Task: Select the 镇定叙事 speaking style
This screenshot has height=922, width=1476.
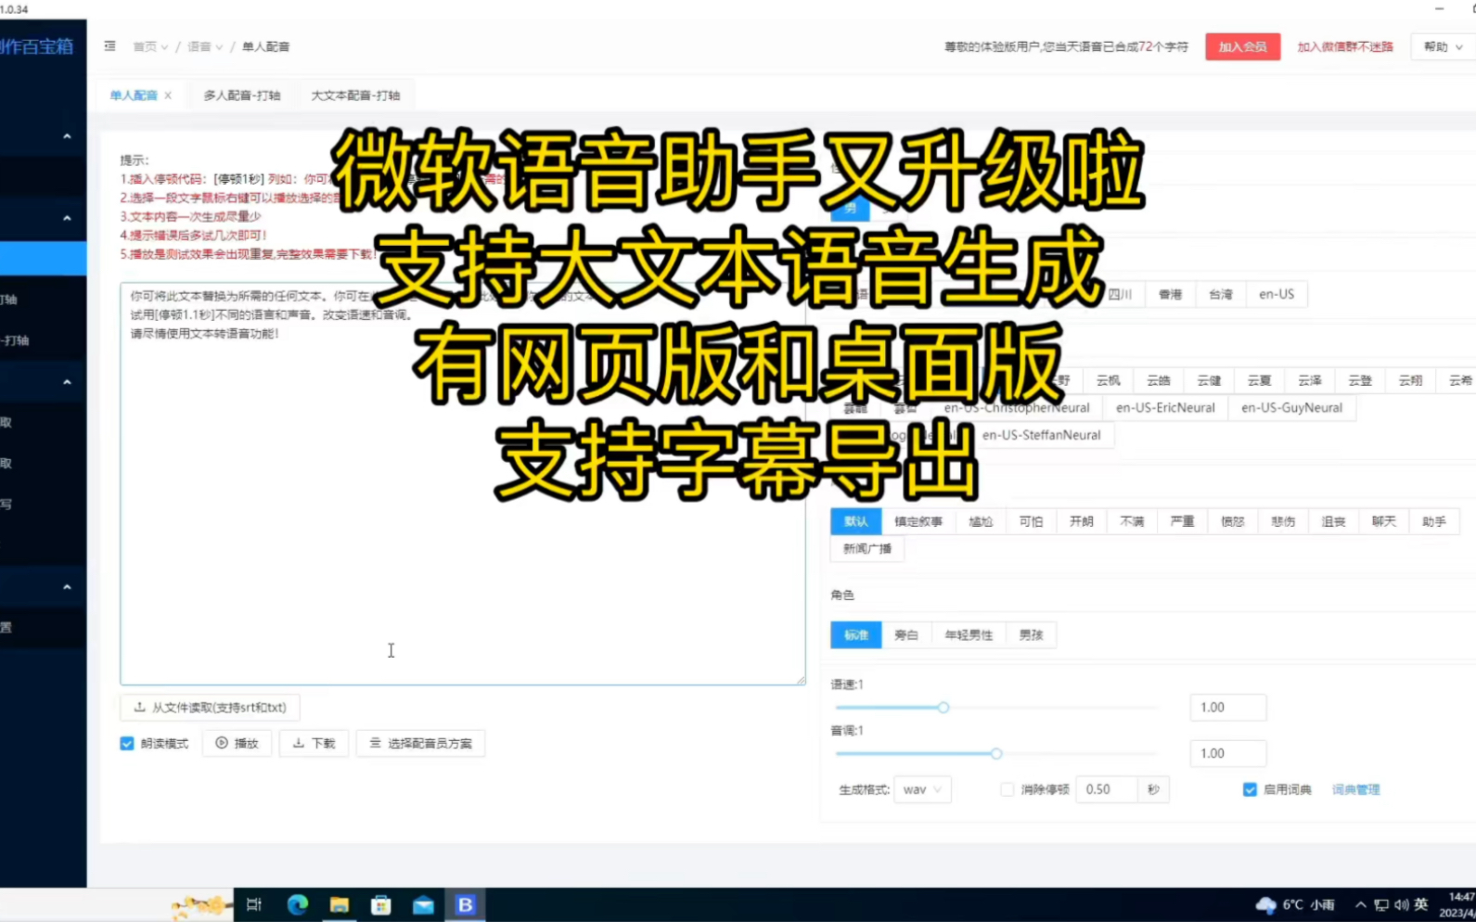Action: pos(918,521)
